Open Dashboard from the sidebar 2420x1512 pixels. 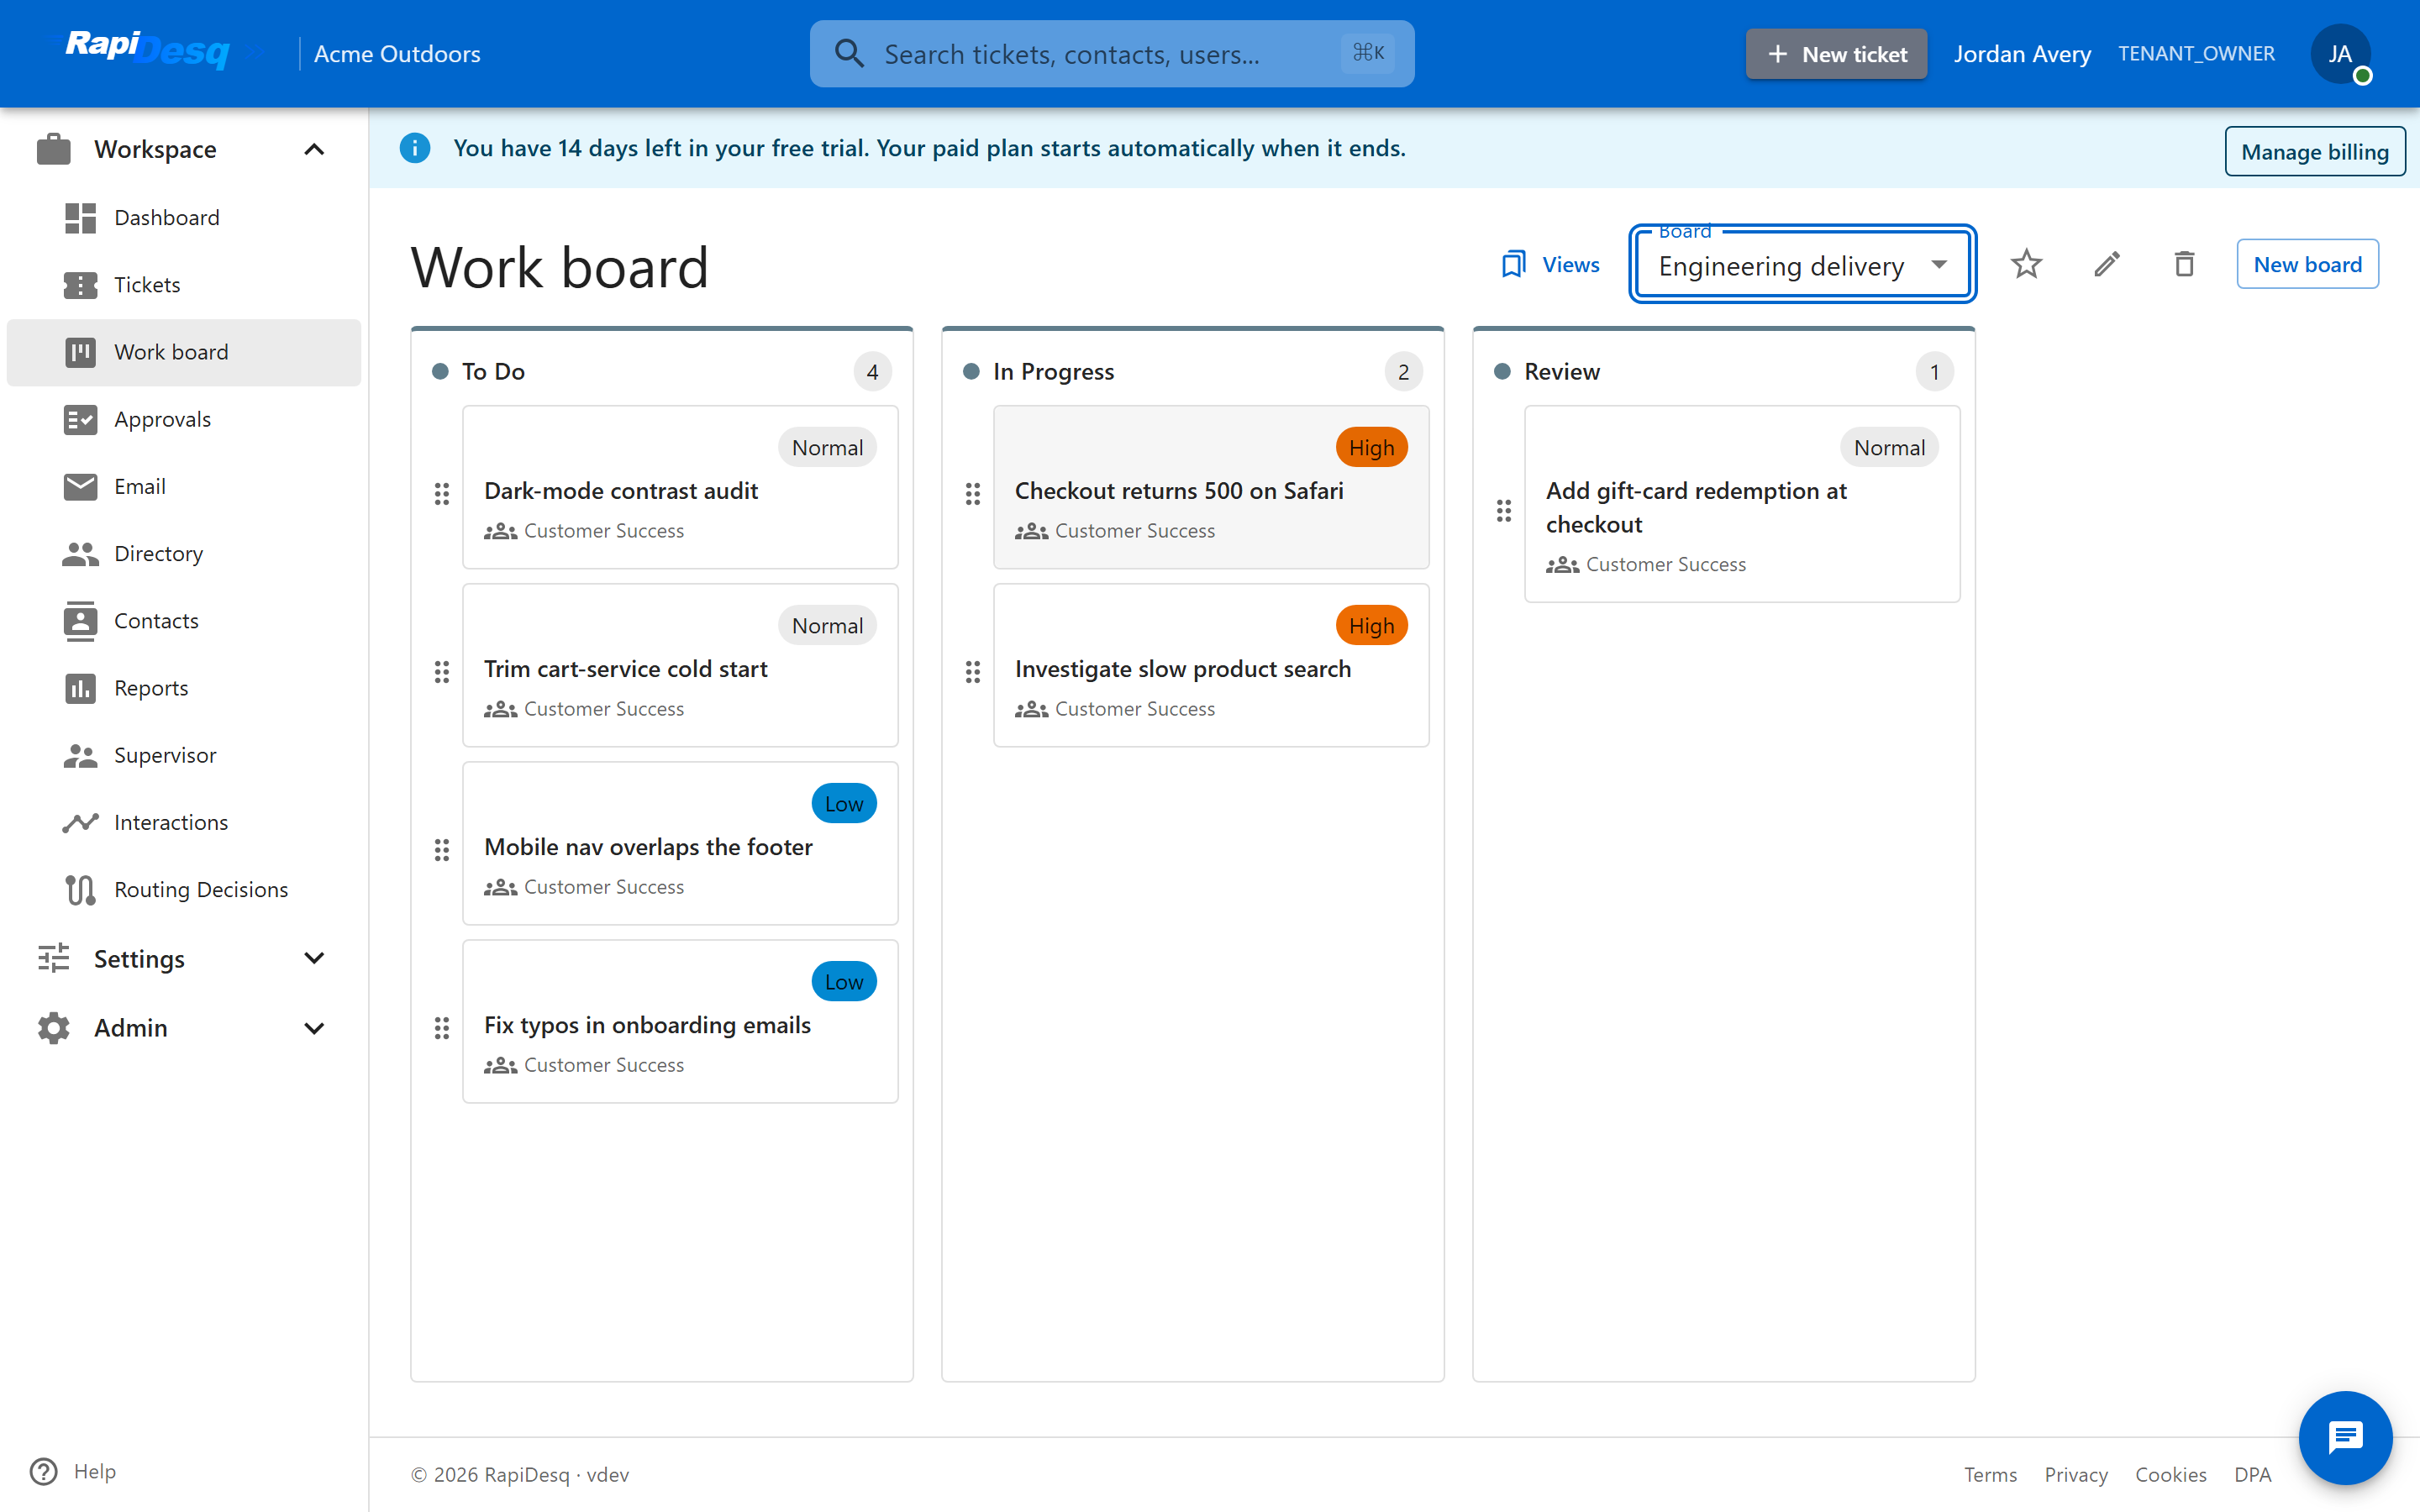coord(183,217)
